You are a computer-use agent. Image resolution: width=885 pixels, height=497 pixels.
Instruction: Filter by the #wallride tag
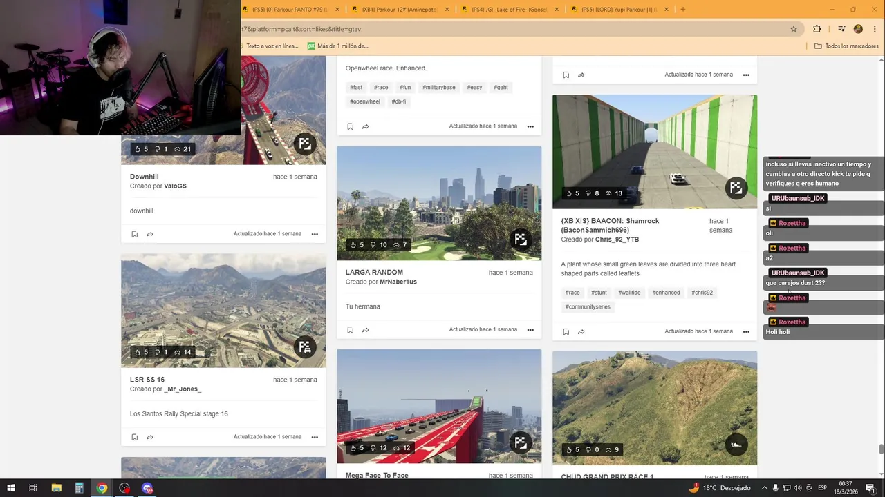pos(629,293)
